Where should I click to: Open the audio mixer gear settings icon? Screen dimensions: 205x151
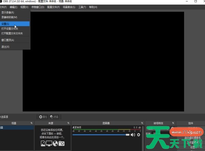(x=138, y=135)
